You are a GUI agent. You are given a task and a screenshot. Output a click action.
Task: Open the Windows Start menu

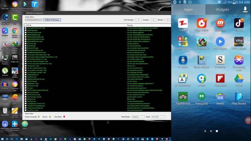[x=2, y=139]
